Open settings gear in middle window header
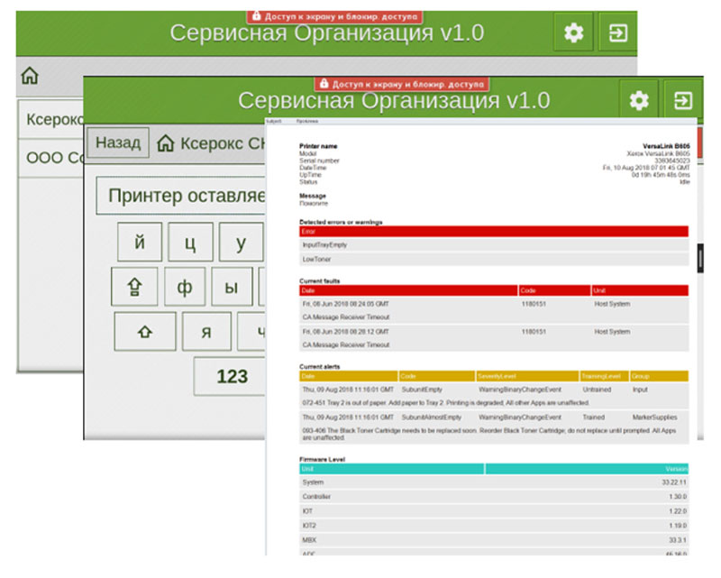The image size is (721, 578). pyautogui.click(x=639, y=100)
